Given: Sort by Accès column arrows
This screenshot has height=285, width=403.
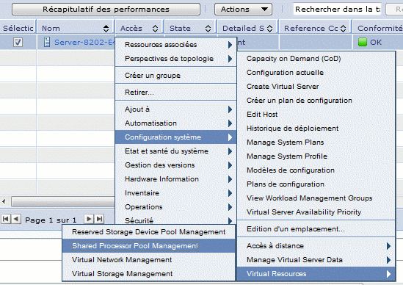Looking at the screenshot, I should [155, 29].
